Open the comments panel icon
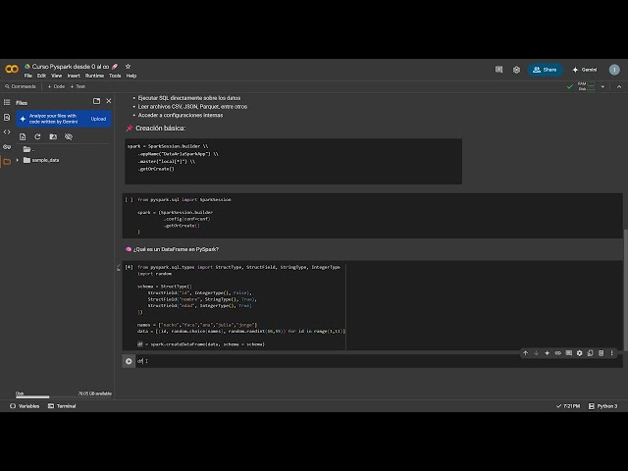The width and height of the screenshot is (628, 471). point(498,70)
